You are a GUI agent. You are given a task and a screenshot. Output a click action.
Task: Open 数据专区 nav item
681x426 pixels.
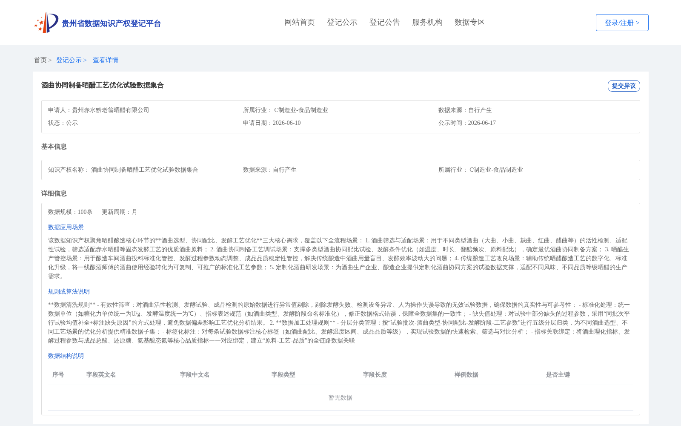click(x=470, y=22)
